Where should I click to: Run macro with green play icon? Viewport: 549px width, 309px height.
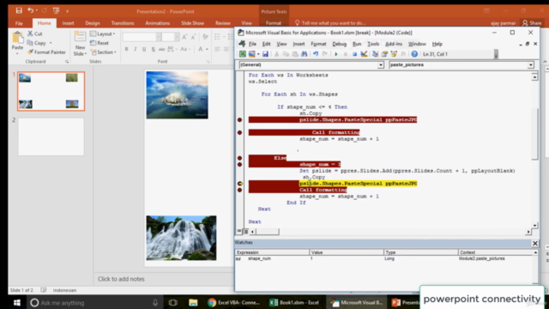pyautogui.click(x=336, y=54)
